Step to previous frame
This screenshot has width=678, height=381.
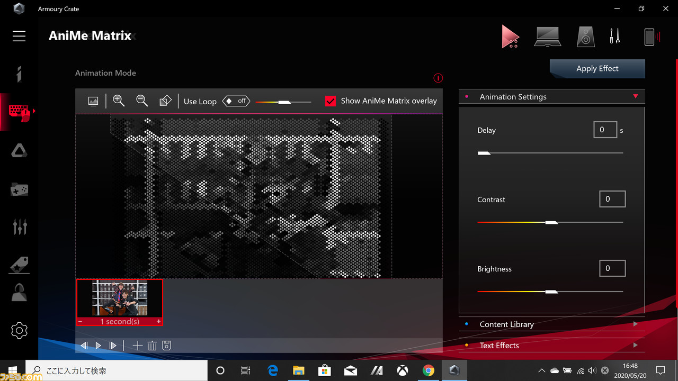tap(84, 346)
